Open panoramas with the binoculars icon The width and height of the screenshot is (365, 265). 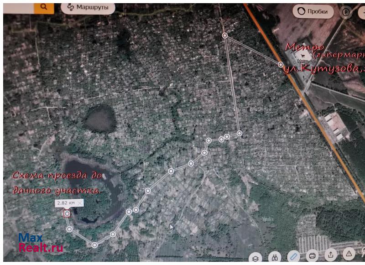[x=275, y=256]
